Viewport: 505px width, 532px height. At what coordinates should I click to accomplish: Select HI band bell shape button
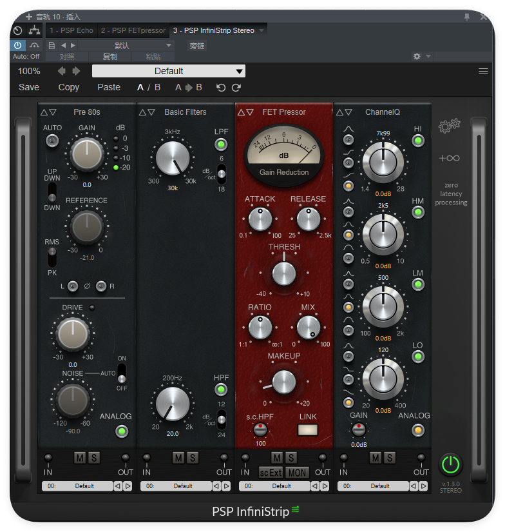348,139
